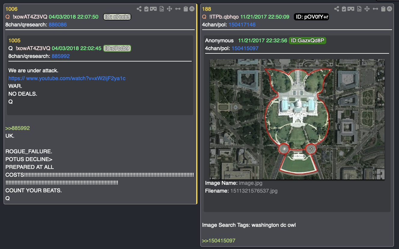Click the !ITPb.qbhqo tripcode on post 188
This screenshot has height=249, width=399.
[x=224, y=17]
